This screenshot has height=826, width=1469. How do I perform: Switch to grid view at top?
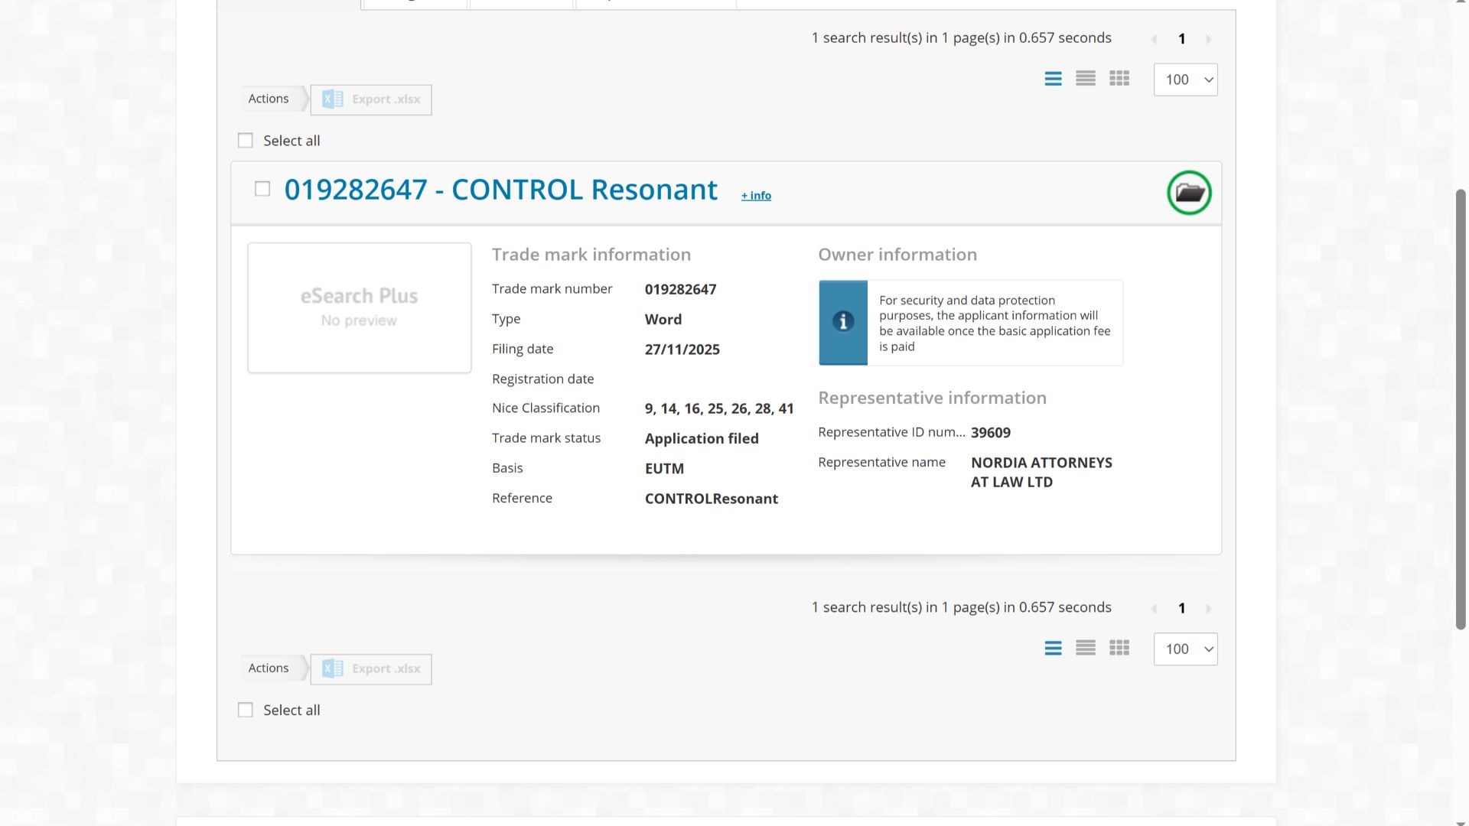[x=1119, y=79]
